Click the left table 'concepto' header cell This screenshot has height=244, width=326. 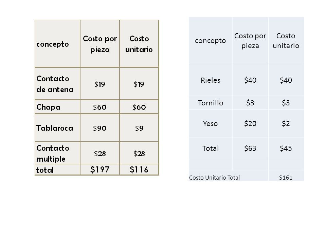(x=57, y=44)
